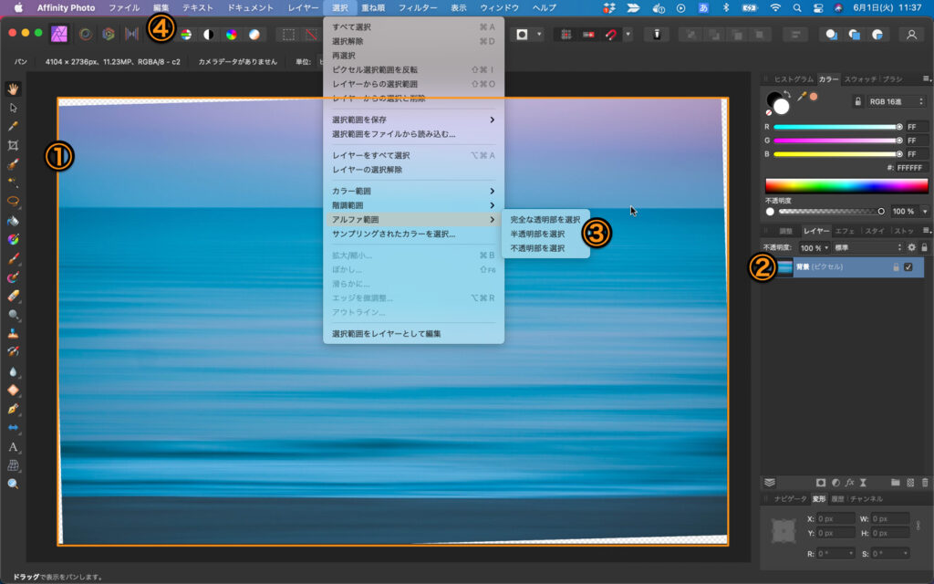This screenshot has height=584, width=934.
Task: Click the fx layer effects icon
Action: coord(849,482)
